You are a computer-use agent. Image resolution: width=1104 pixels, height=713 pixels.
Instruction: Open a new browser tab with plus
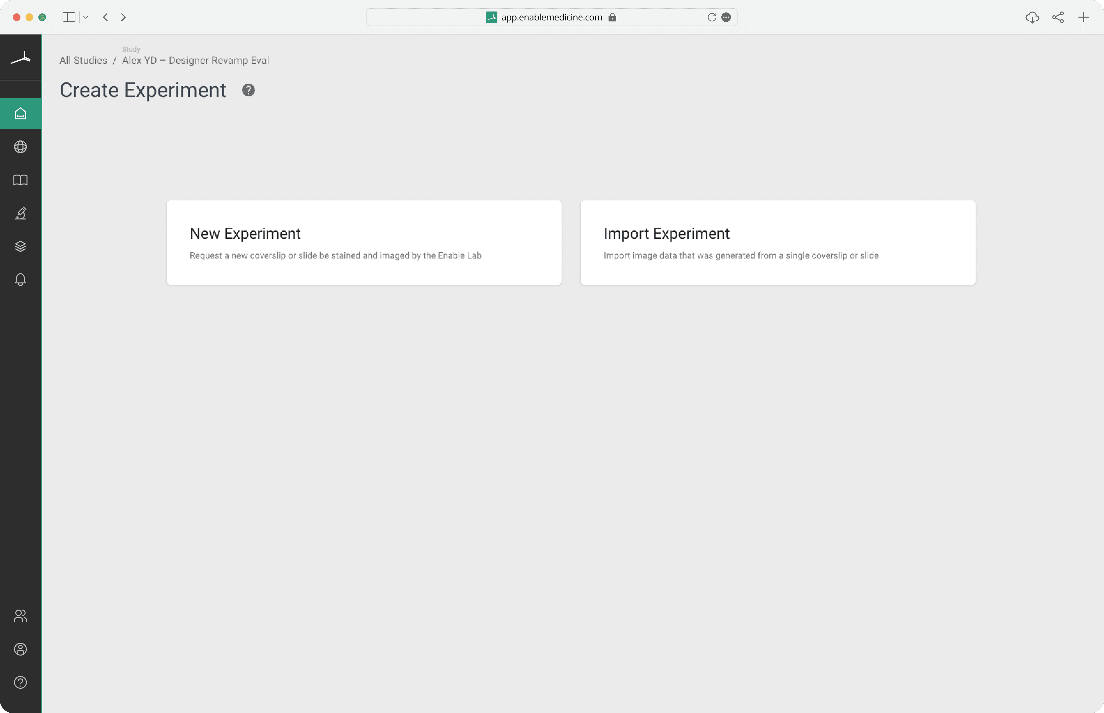1083,18
